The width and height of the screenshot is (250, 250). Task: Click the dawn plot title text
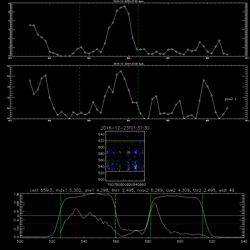[128, 1]
